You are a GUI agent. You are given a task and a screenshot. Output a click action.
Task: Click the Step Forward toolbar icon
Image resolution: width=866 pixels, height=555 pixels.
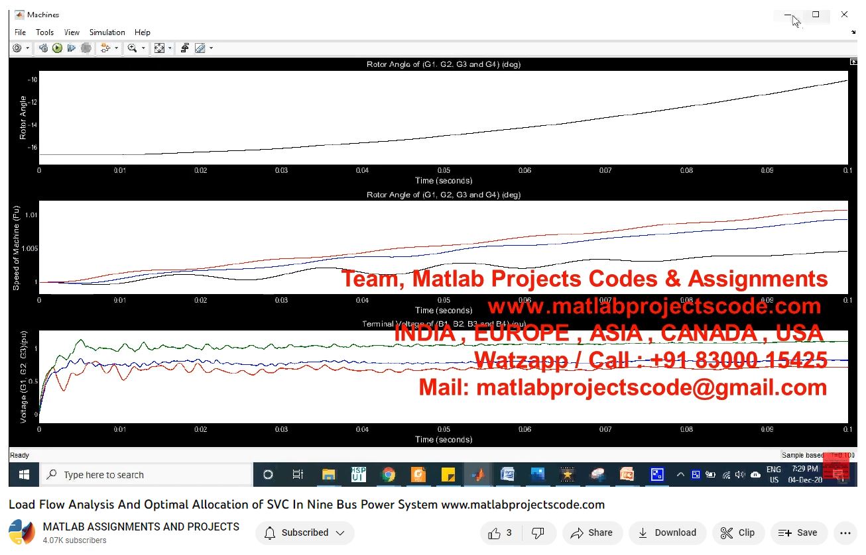point(72,48)
